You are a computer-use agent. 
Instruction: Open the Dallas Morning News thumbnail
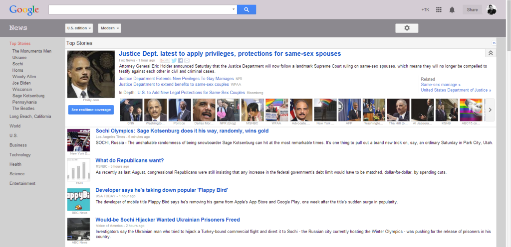pyautogui.click(x=204, y=110)
